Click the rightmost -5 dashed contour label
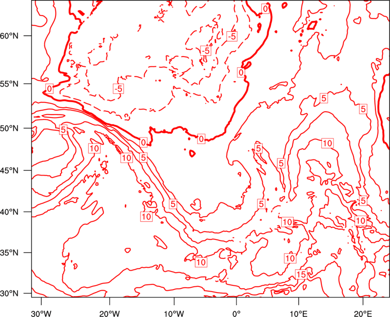Viewport: 390px width, 317px height. (232, 36)
